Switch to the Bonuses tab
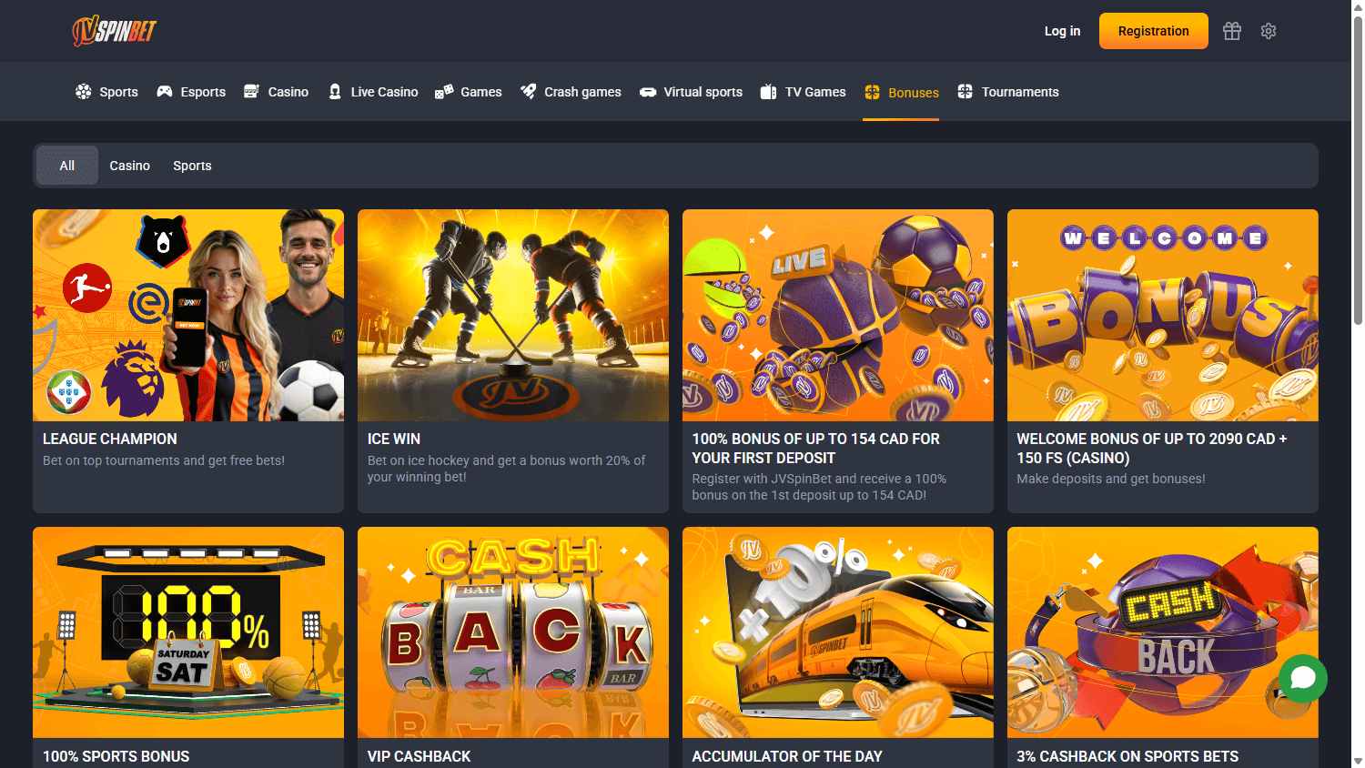The width and height of the screenshot is (1365, 768). click(x=901, y=91)
